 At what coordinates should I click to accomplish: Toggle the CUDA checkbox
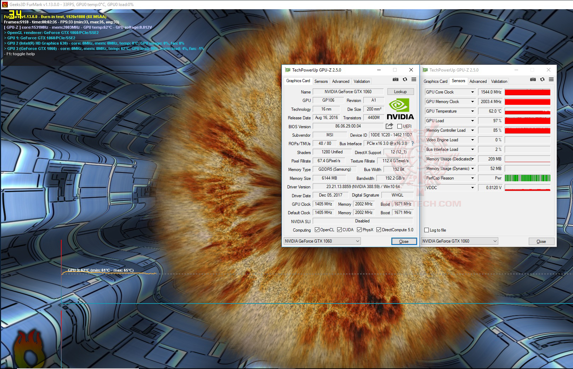339,230
